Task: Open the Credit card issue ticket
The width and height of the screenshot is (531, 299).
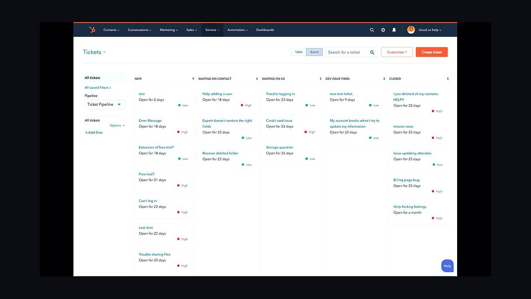Action: coord(279,120)
